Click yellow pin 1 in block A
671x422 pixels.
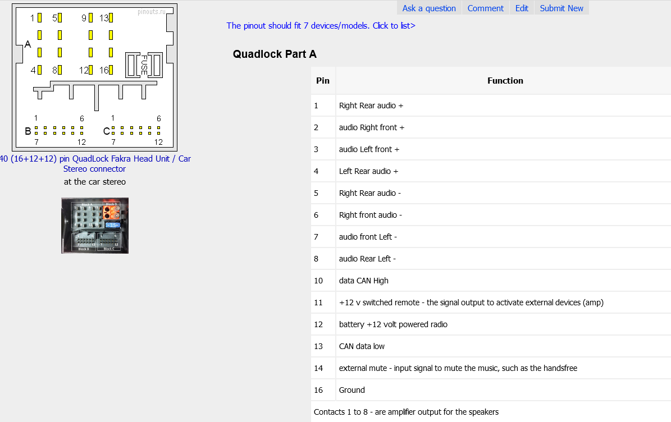click(40, 18)
